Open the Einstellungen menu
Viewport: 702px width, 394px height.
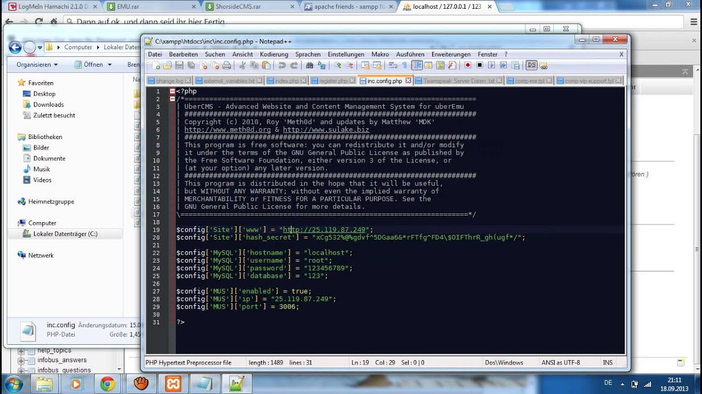point(346,54)
